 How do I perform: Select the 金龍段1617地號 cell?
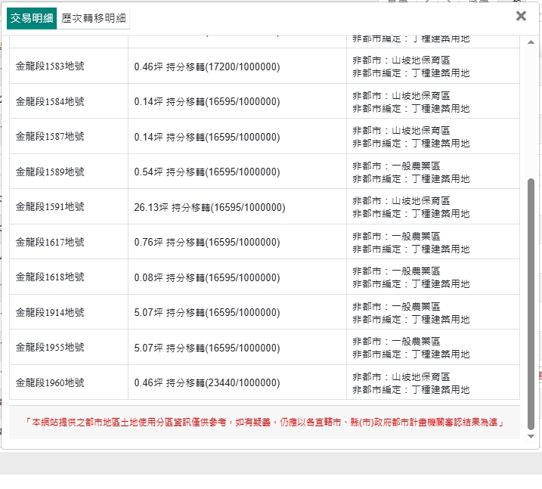coord(50,242)
